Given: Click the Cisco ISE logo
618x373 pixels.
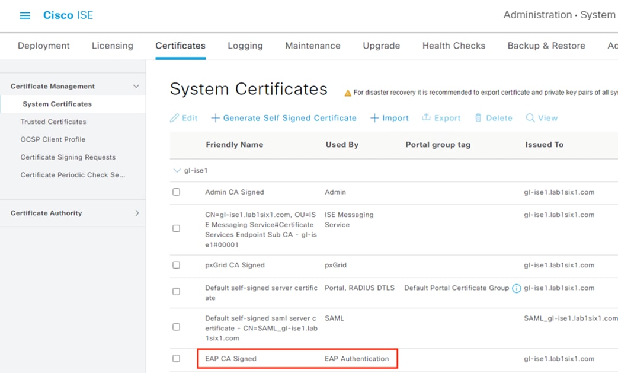Looking at the screenshot, I should (68, 15).
